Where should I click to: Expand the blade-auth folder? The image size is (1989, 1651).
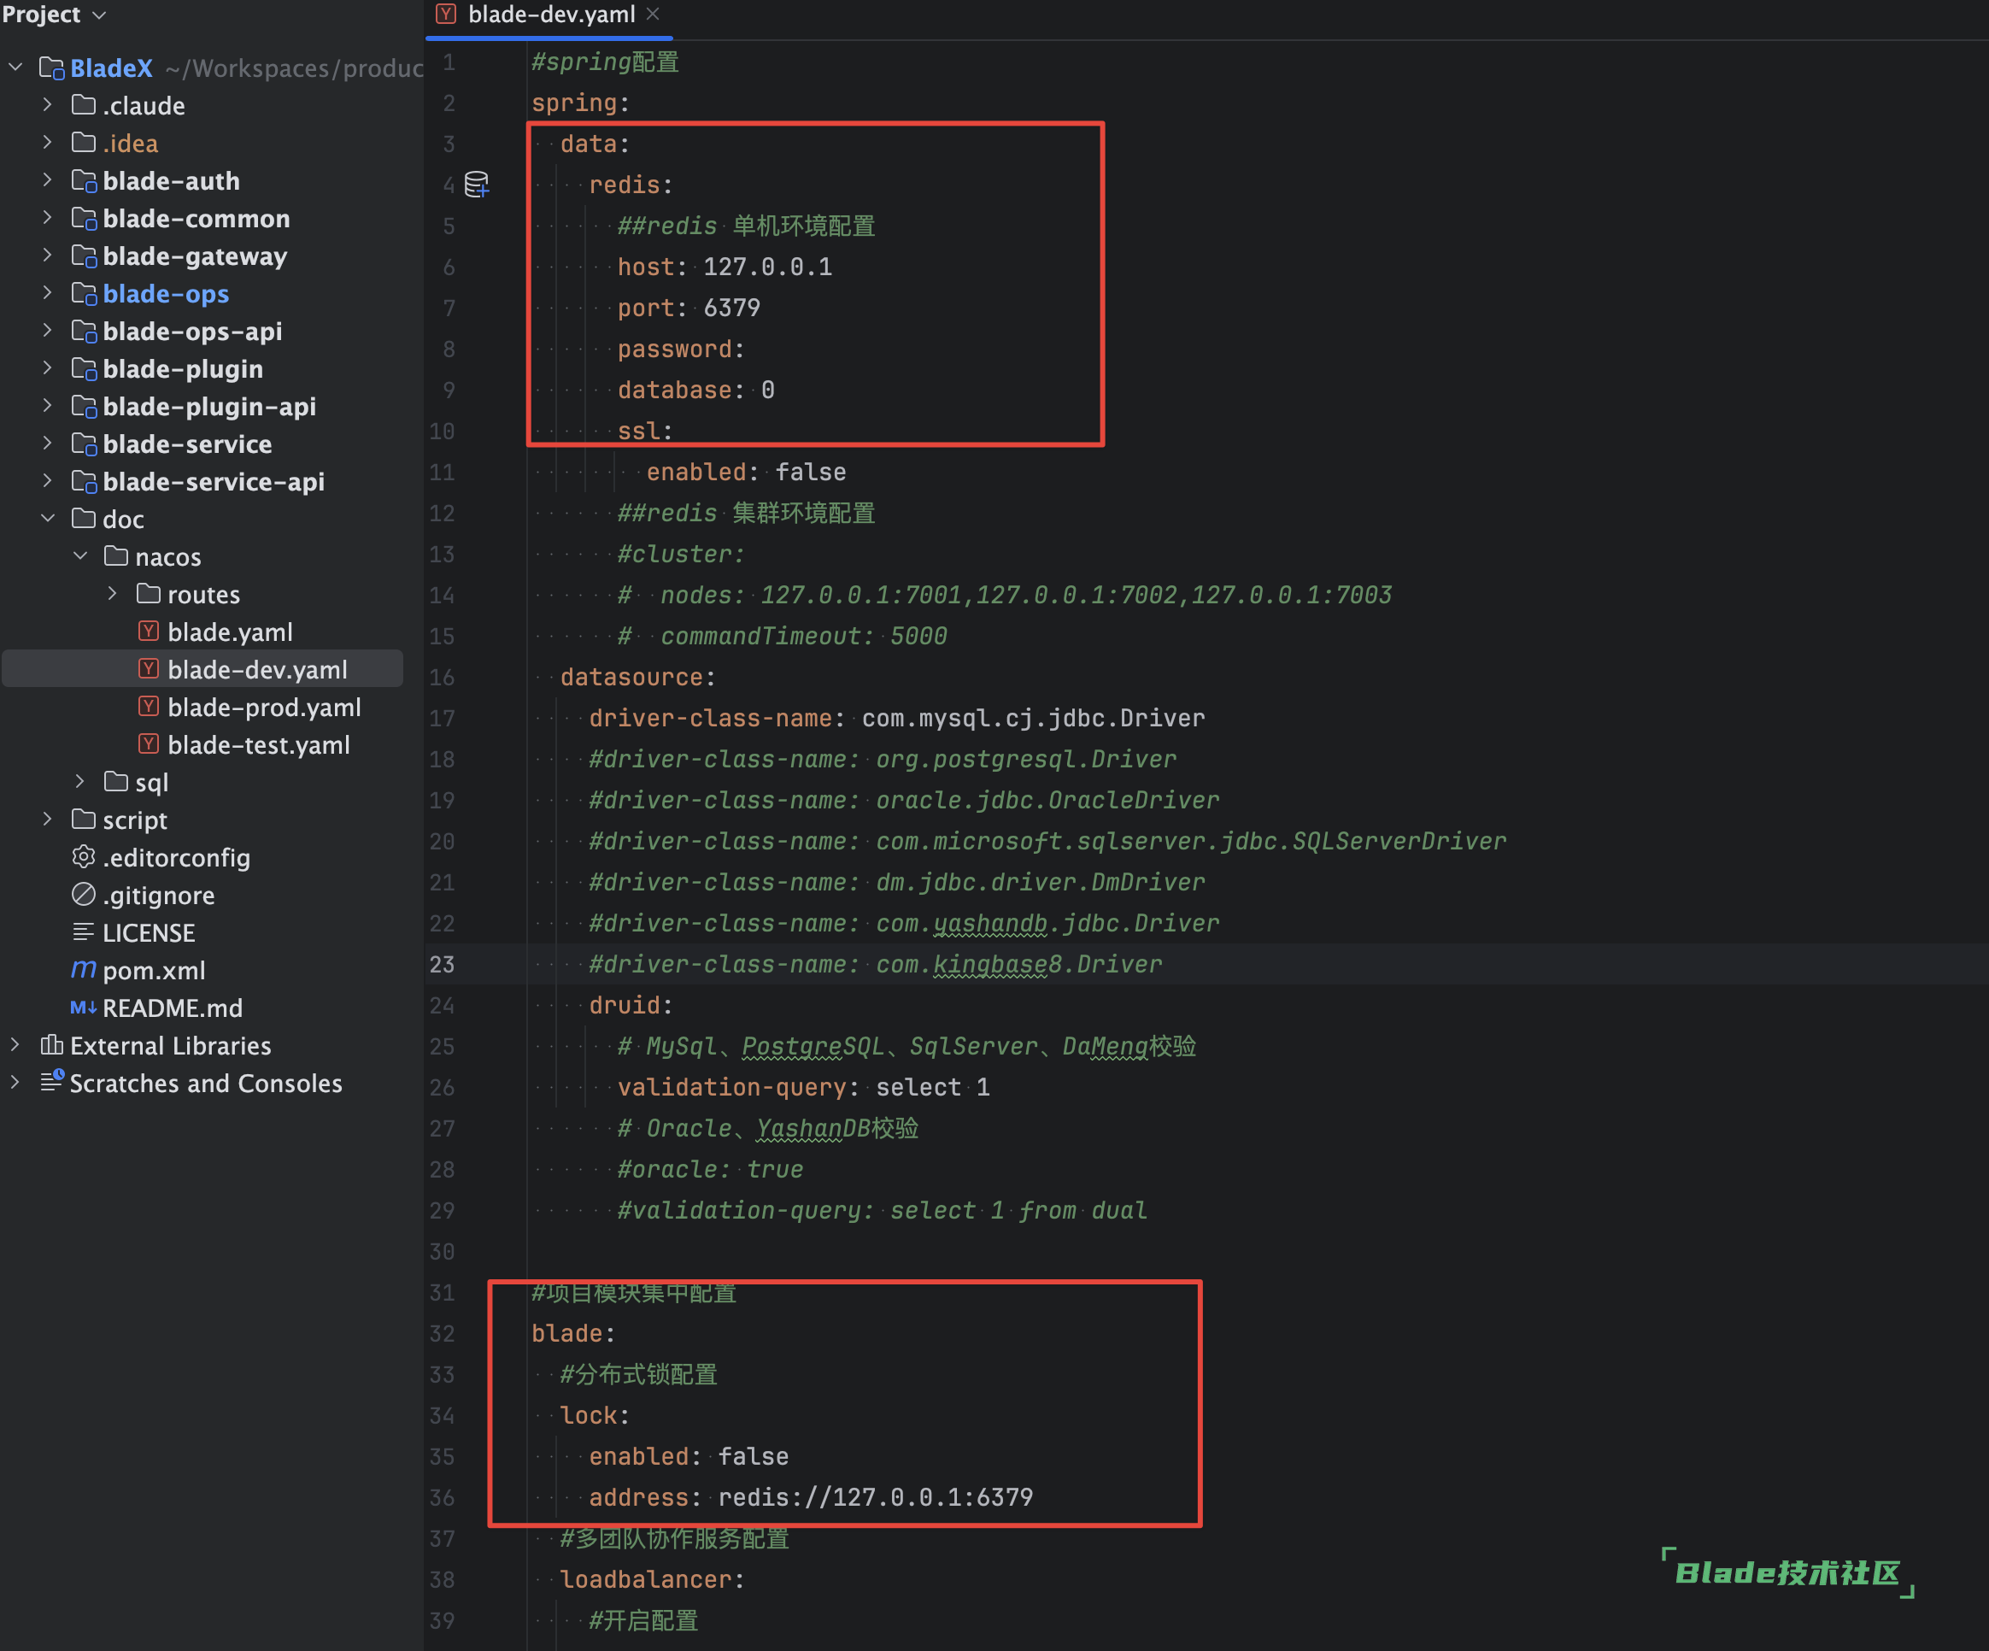[x=47, y=180]
